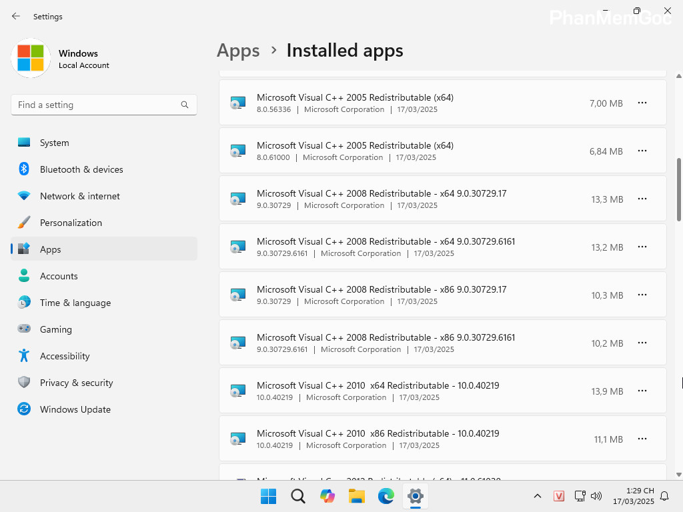Select Gaming in the sidebar

click(55, 329)
